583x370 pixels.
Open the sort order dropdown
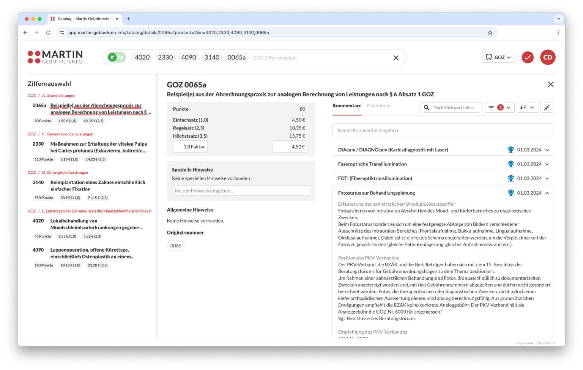[x=527, y=108]
